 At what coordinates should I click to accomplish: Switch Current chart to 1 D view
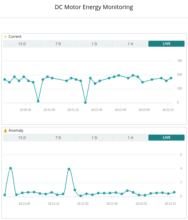(94, 44)
